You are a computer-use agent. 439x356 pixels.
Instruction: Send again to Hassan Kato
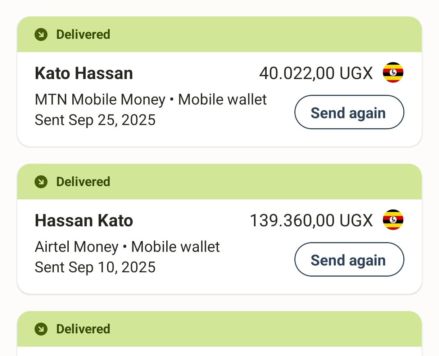(349, 259)
